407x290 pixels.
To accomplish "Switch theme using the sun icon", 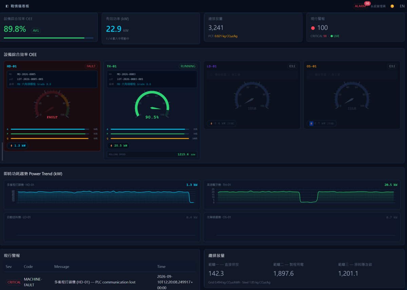I will 392,6.
